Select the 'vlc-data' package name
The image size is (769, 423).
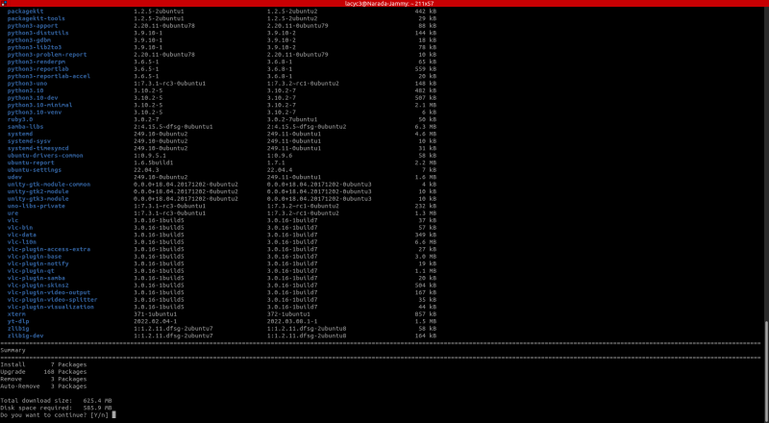click(22, 235)
